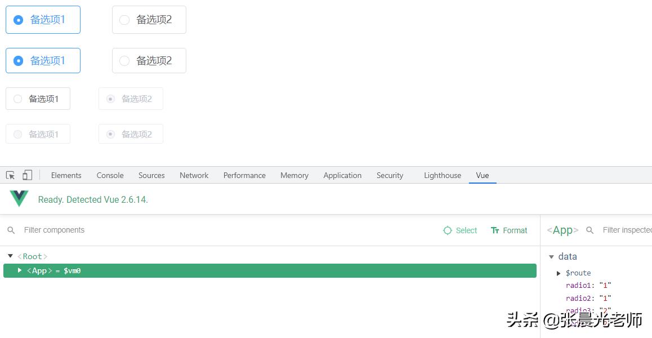This screenshot has width=652, height=338.
Task: Click disabled radio 备选项1 in the fourth row
Action: tap(38, 134)
